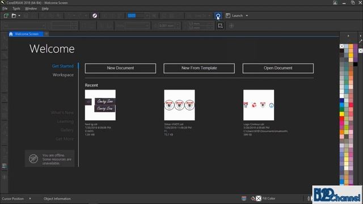Click the "Cursor Position" status label
This screenshot has width=363, height=204.
pos(12,199)
